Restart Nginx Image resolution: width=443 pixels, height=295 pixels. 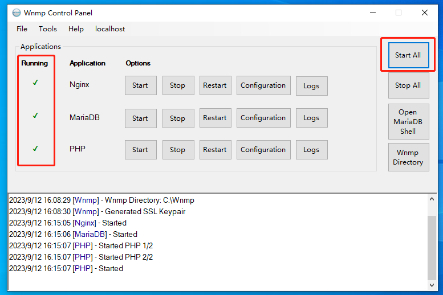point(216,85)
